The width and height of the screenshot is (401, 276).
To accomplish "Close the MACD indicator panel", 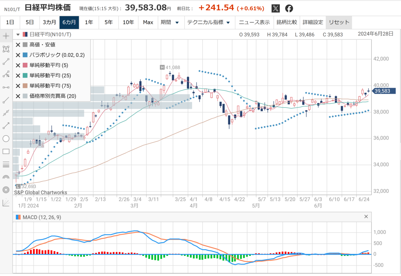I will point(366,217).
